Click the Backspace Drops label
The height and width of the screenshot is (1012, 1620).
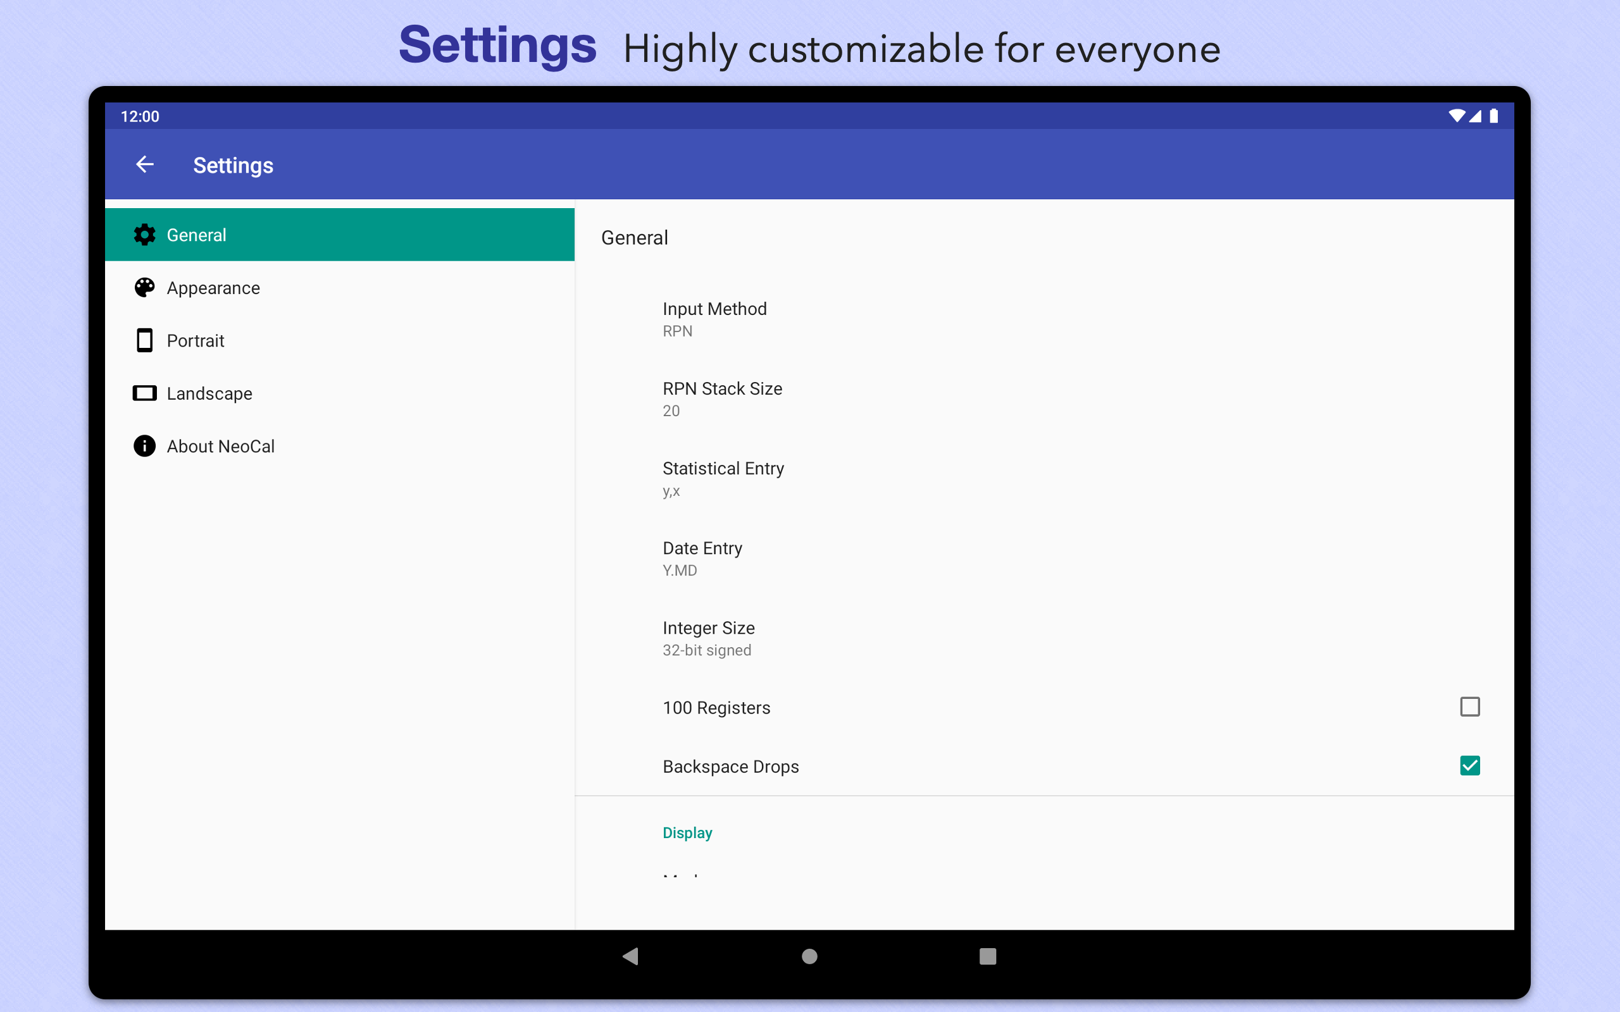[731, 767]
